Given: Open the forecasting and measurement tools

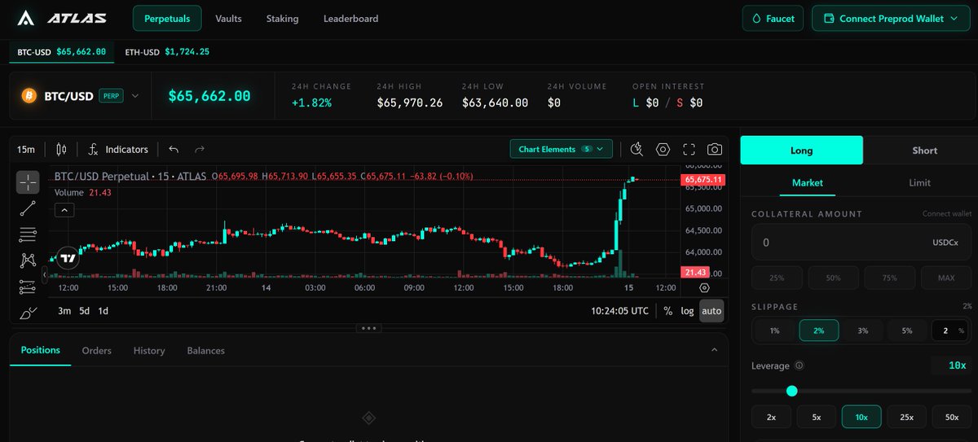Looking at the screenshot, I should click(x=28, y=287).
